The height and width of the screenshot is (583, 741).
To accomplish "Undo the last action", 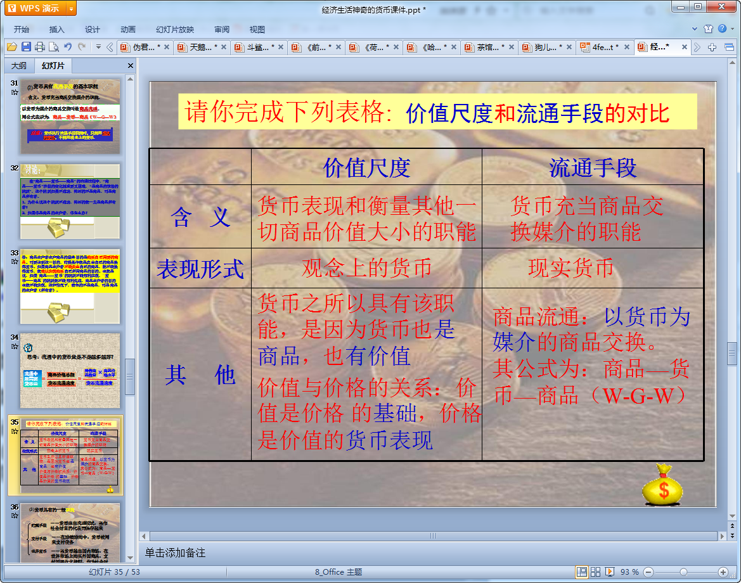I will click(x=68, y=47).
